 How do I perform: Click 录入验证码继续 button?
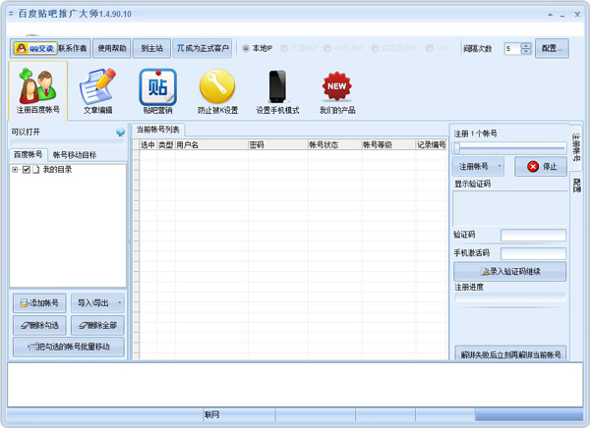509,271
